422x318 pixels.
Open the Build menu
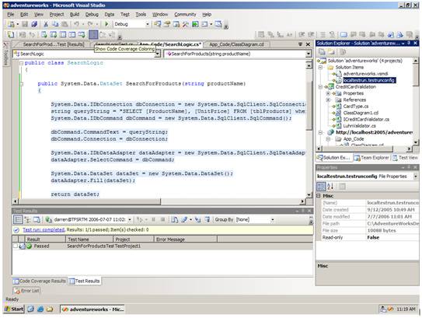click(x=75, y=14)
